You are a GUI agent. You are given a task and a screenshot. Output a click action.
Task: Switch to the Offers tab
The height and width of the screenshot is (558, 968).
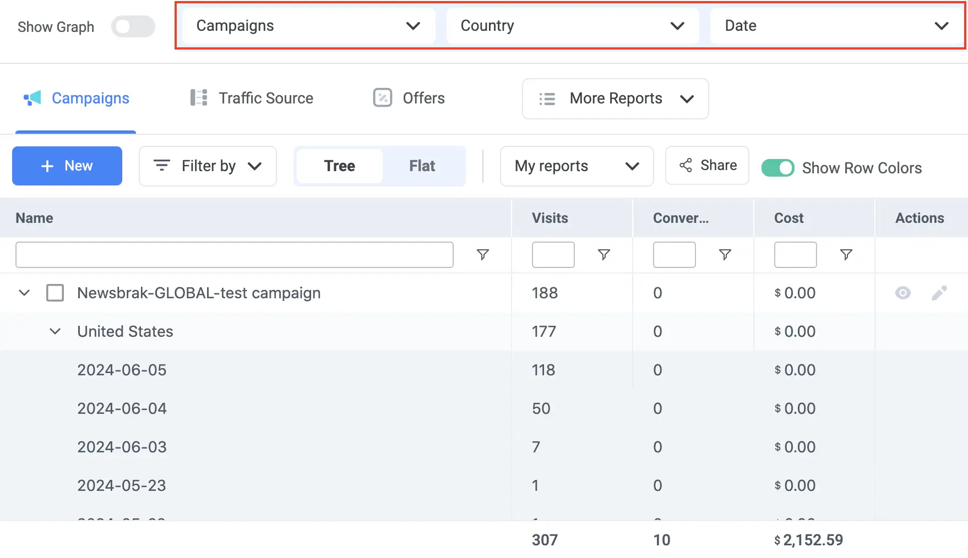point(409,99)
